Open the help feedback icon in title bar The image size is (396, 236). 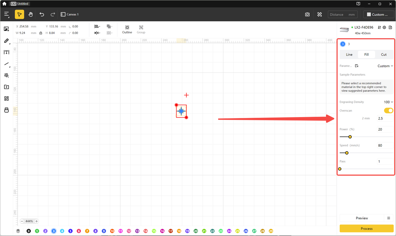click(358, 4)
